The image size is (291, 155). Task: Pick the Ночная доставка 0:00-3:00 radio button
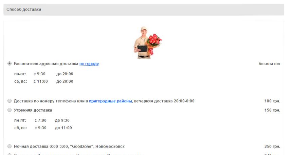pyautogui.click(x=10, y=146)
